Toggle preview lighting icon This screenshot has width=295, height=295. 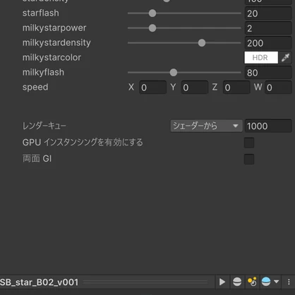click(252, 282)
